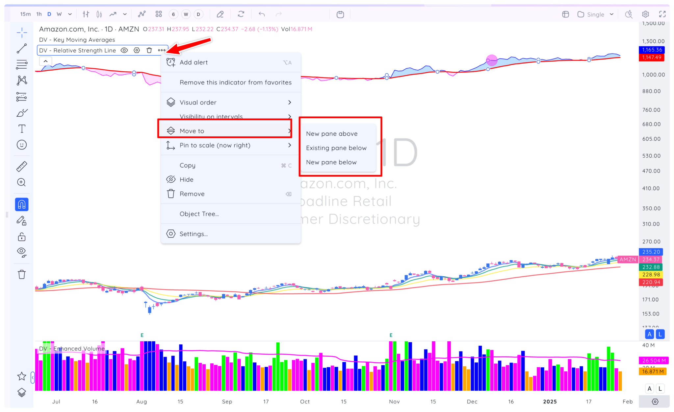
Task: Click the trash icon to remove drawings
Action: (21, 274)
